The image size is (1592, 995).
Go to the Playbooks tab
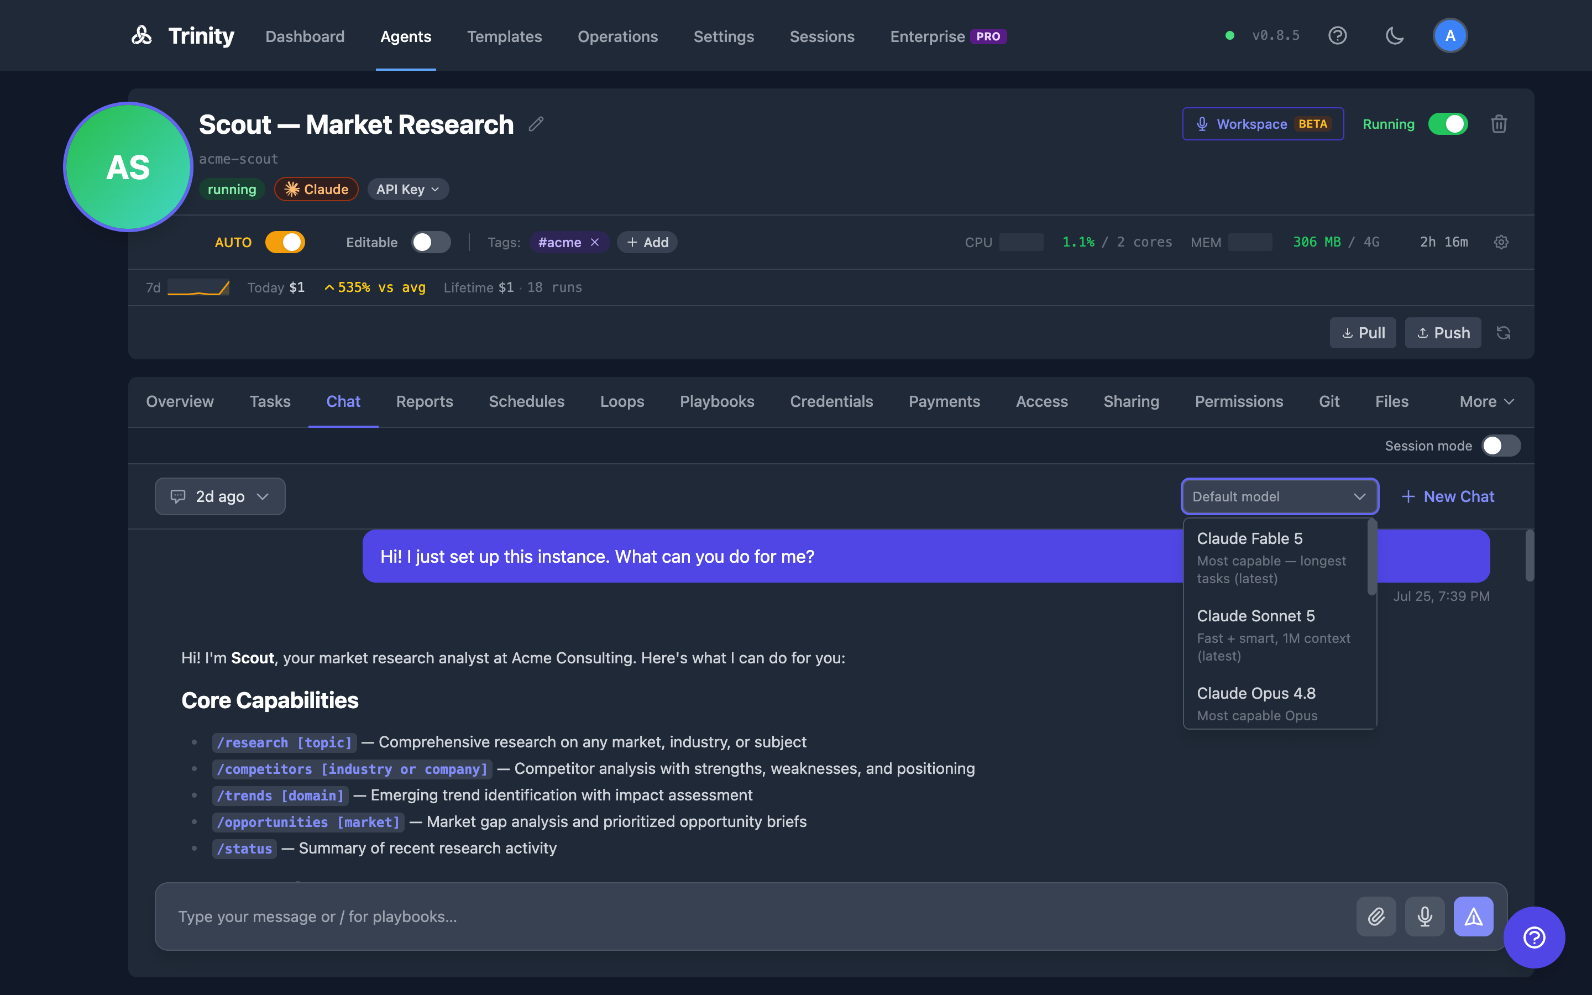pyautogui.click(x=717, y=401)
